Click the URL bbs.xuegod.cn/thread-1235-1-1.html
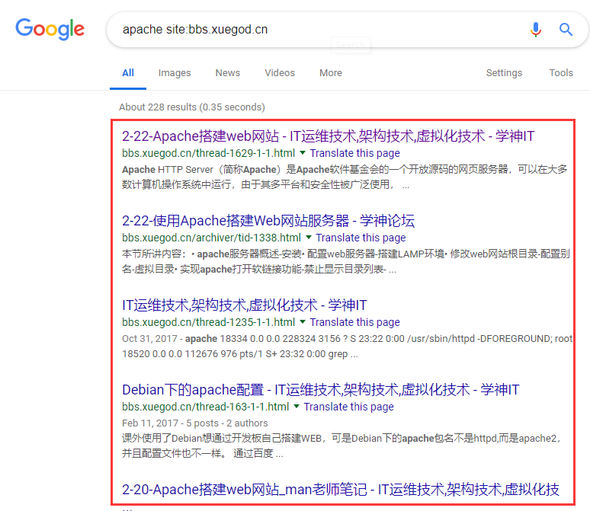590x511 pixels. 208,322
